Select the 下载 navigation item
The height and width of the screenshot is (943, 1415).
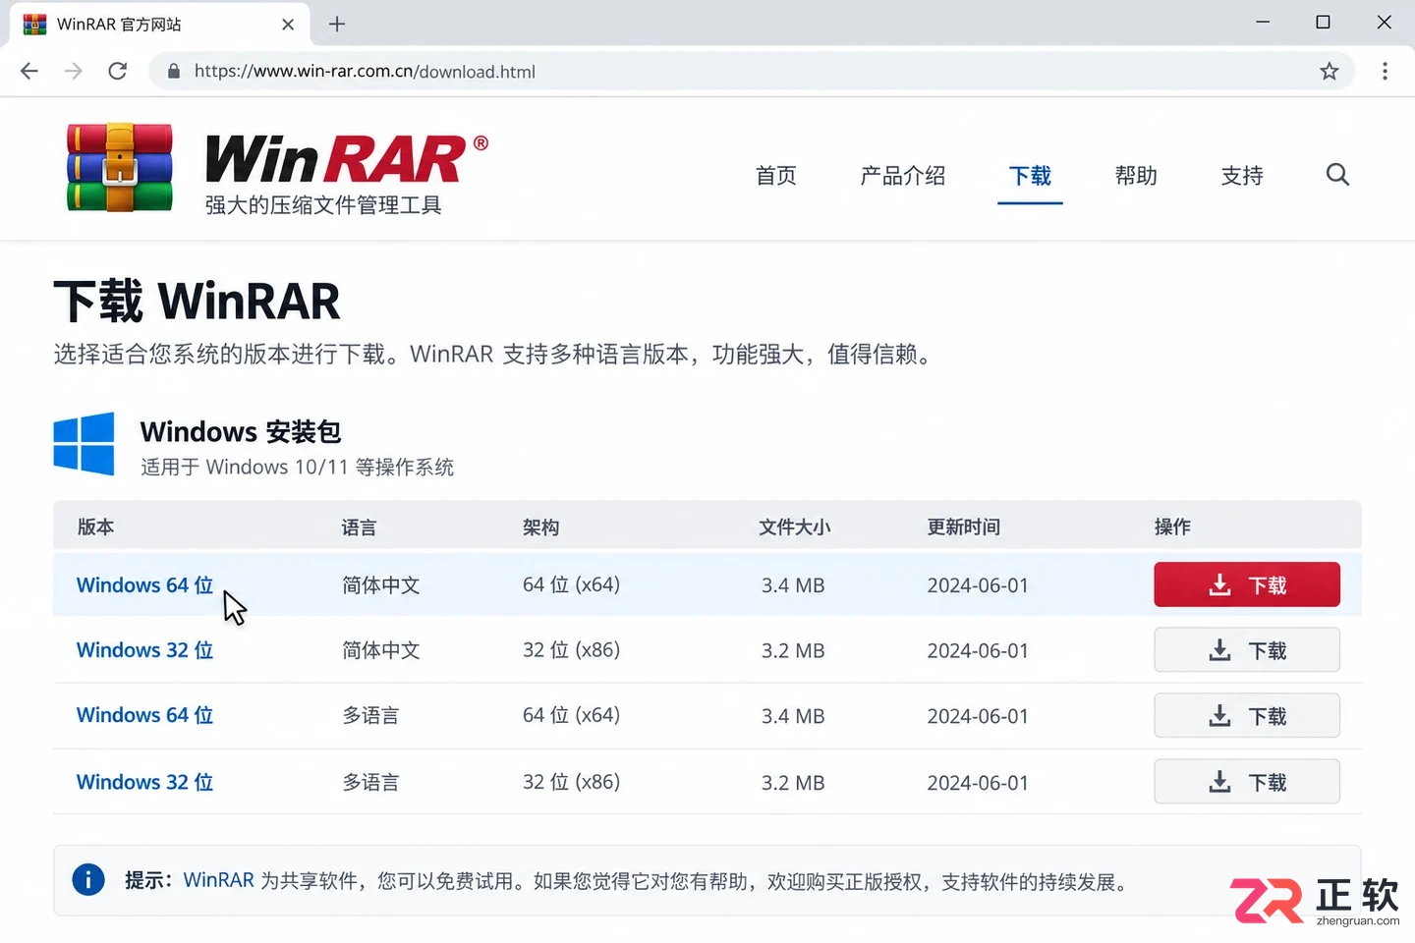point(1030,176)
